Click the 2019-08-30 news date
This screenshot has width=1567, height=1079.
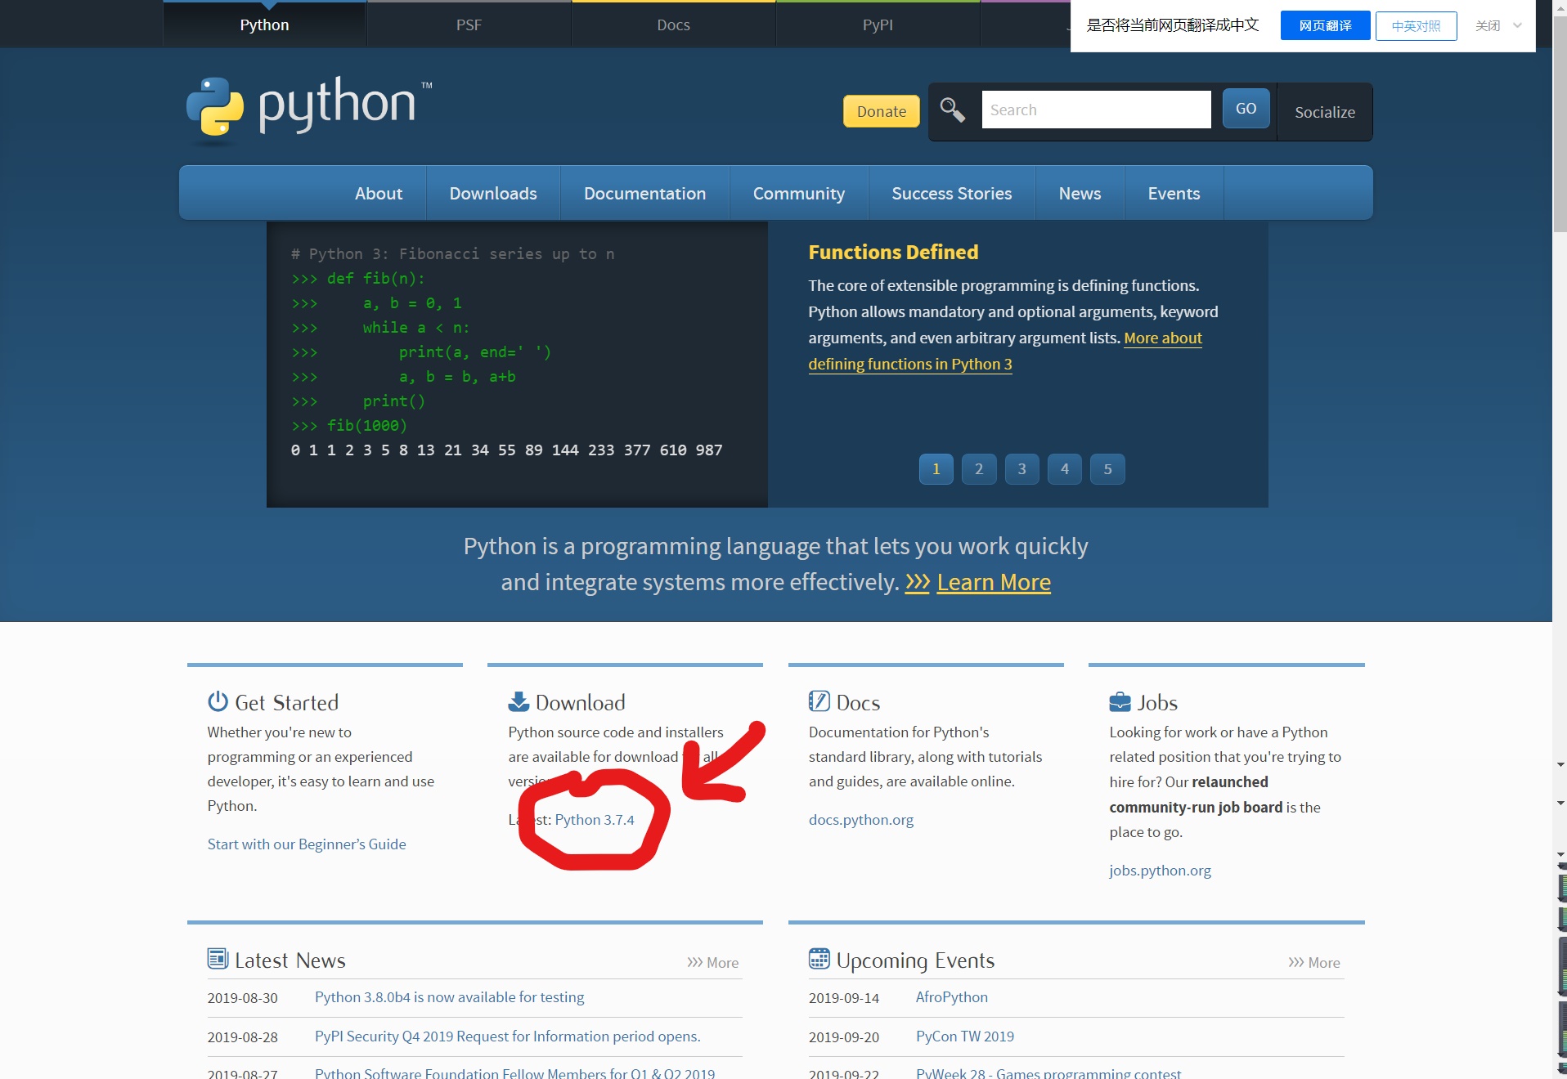(x=242, y=997)
